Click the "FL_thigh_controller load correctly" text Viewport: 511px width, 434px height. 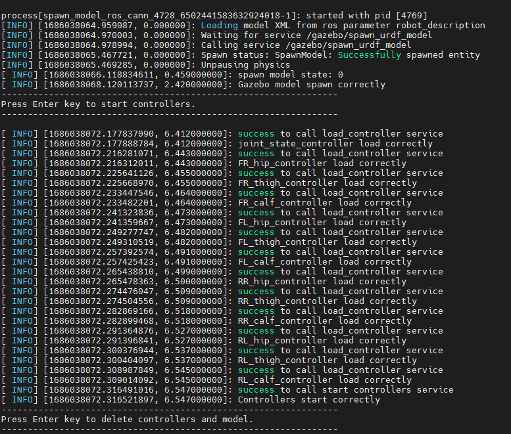[327, 242]
